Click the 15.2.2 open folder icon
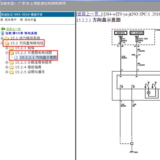 click(12, 53)
